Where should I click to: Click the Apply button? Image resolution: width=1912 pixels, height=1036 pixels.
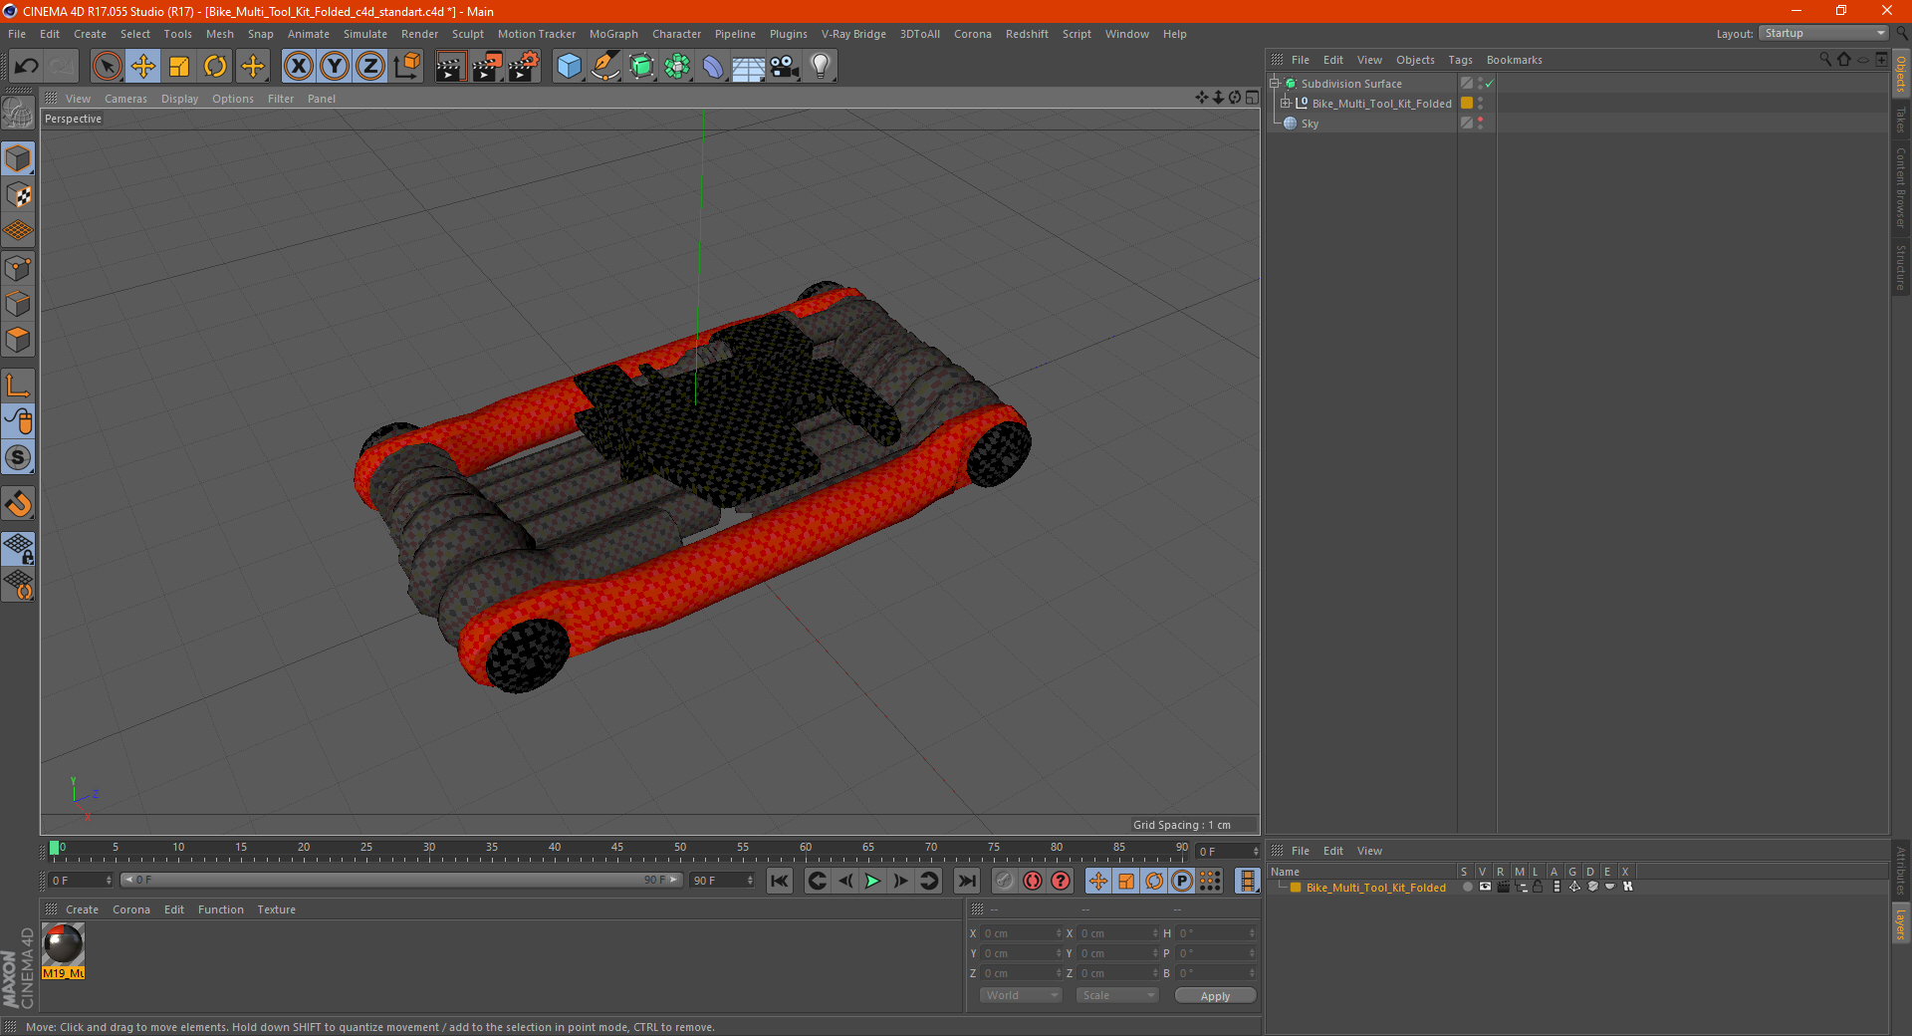pyautogui.click(x=1215, y=996)
